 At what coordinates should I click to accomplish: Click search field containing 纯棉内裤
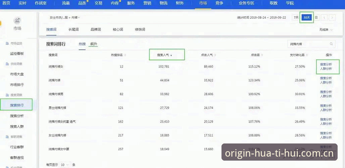(x=311, y=44)
